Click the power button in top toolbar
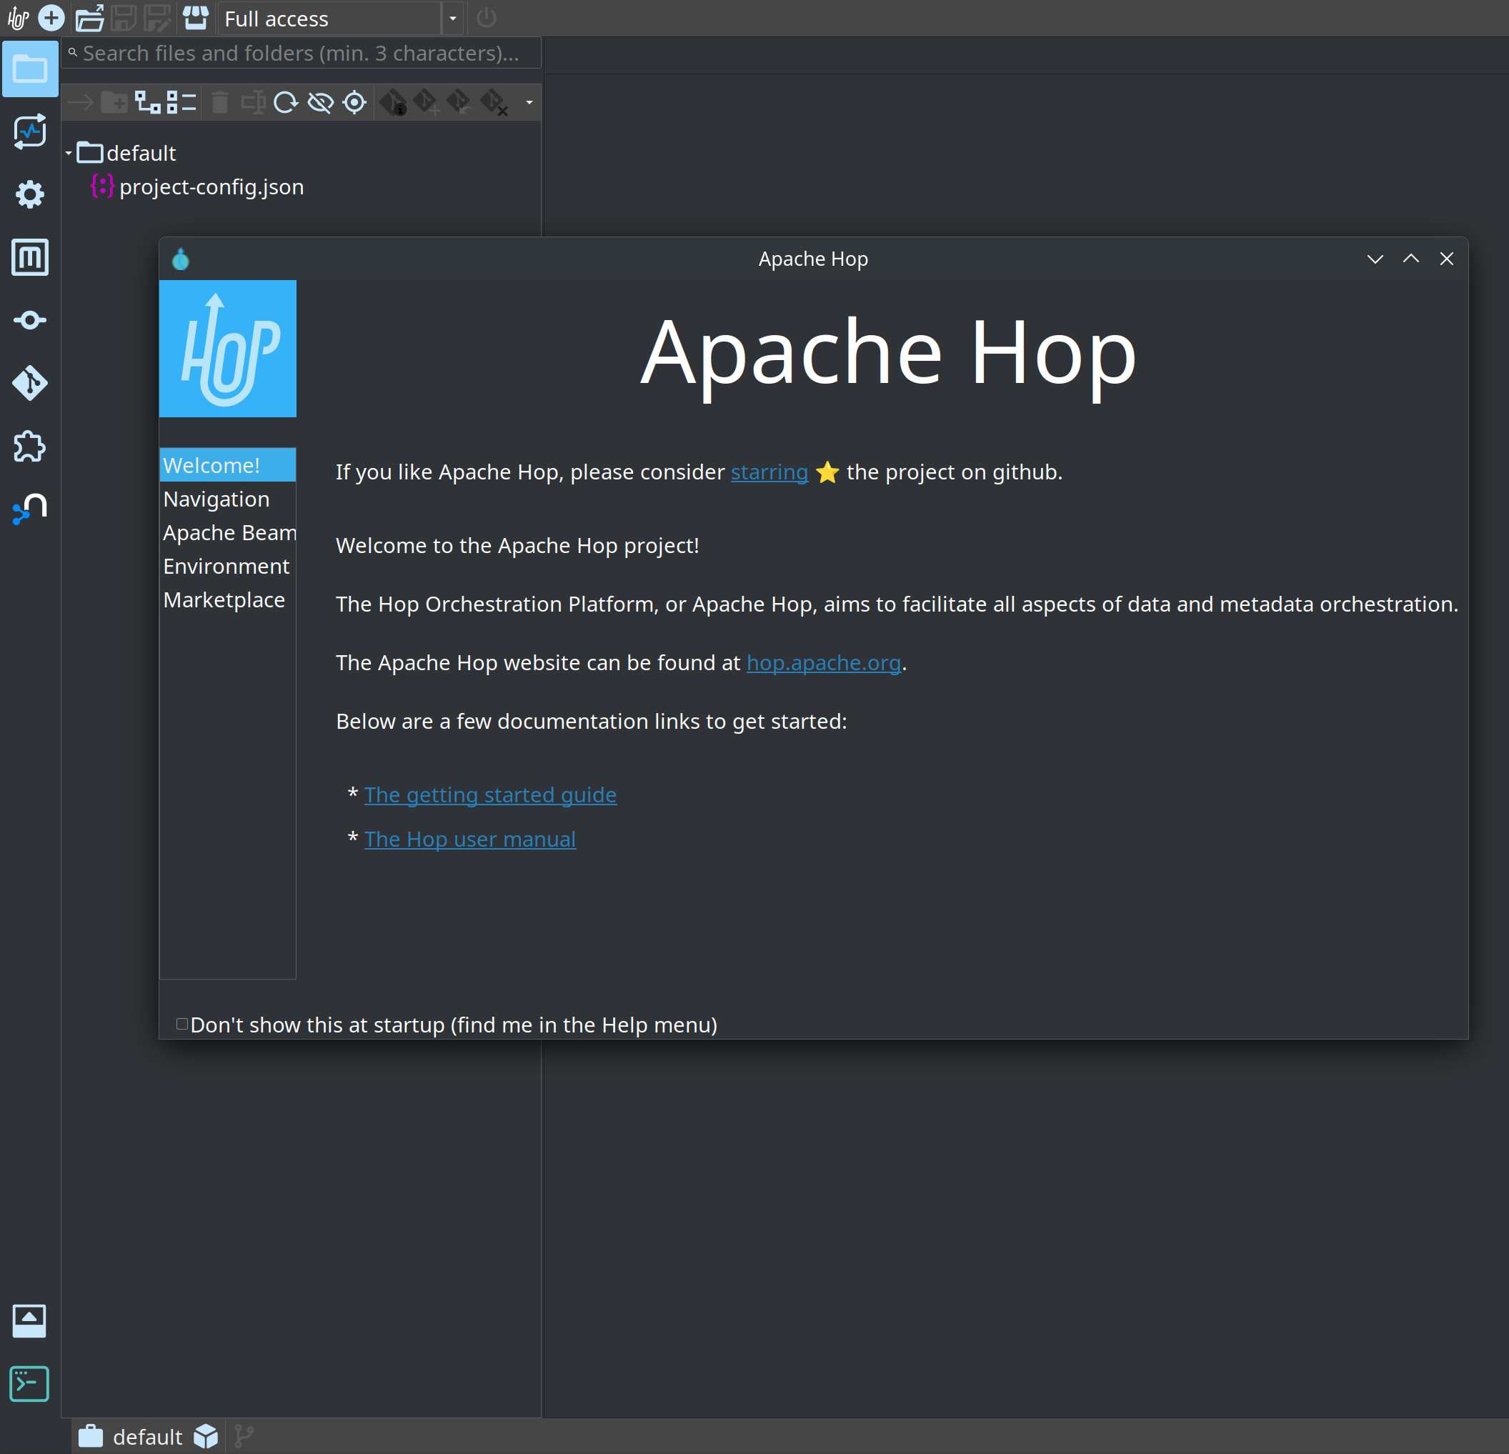 (487, 18)
